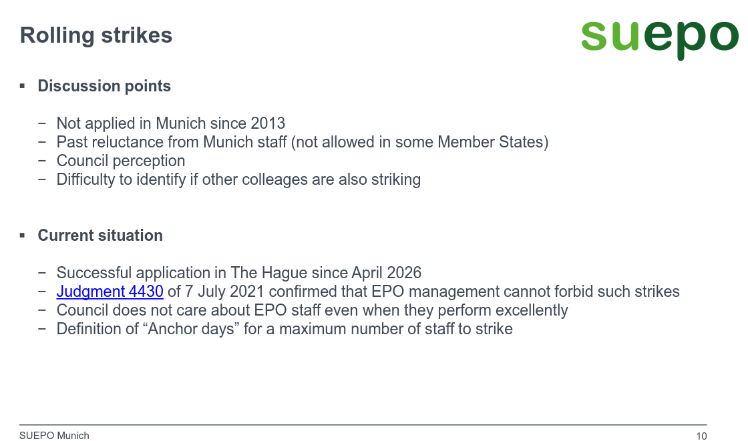Open the Judgment 4430 hyperlink
Screen dimensions: 748x441
[x=110, y=292]
